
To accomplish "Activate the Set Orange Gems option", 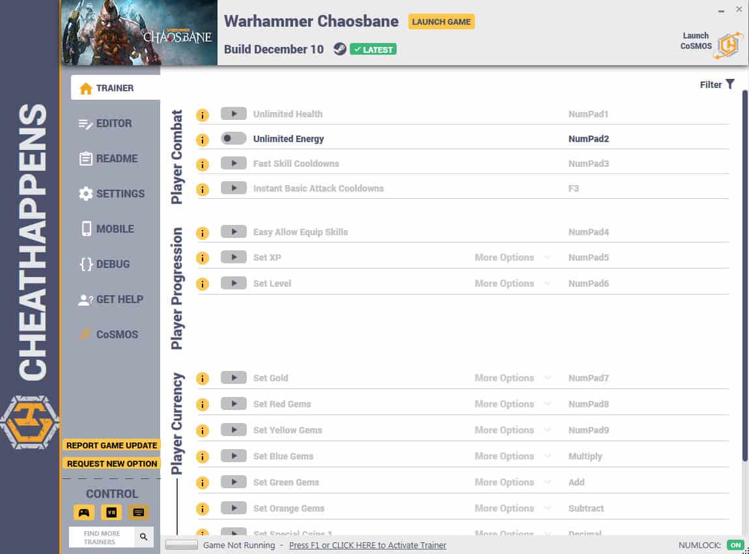I will coord(234,508).
